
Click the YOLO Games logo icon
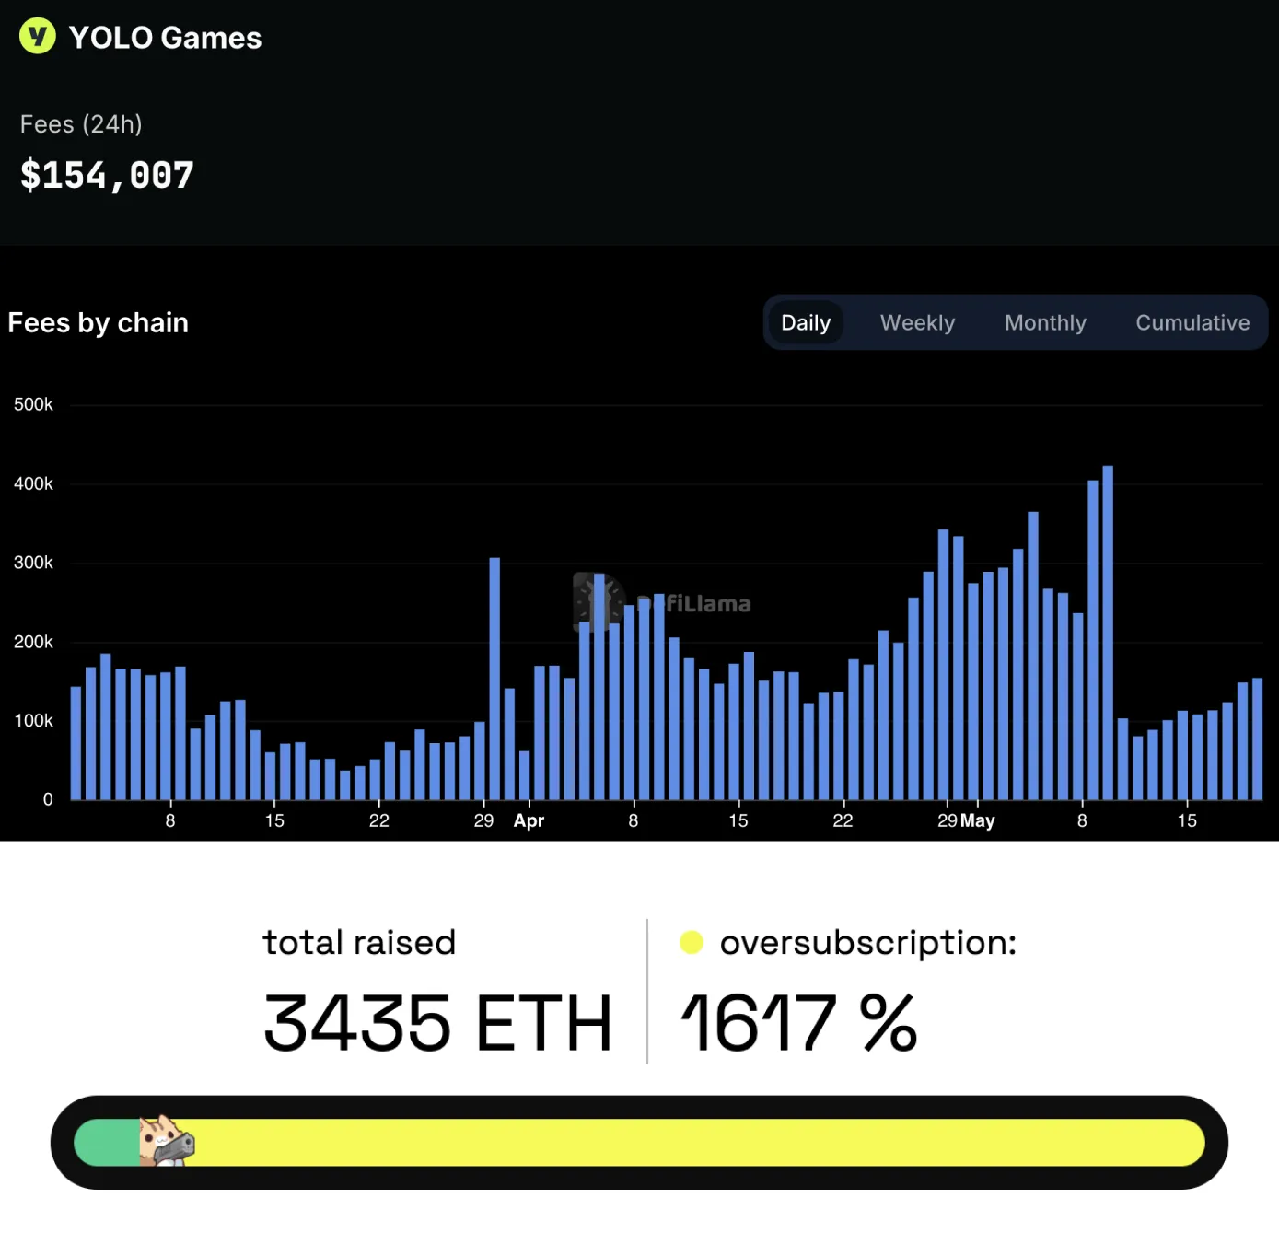(x=38, y=37)
